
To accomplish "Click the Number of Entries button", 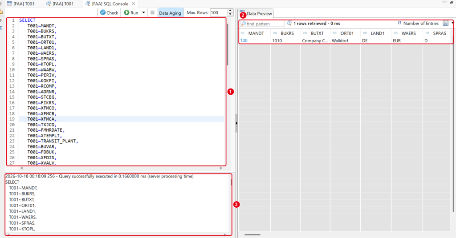I will click(x=418, y=23).
